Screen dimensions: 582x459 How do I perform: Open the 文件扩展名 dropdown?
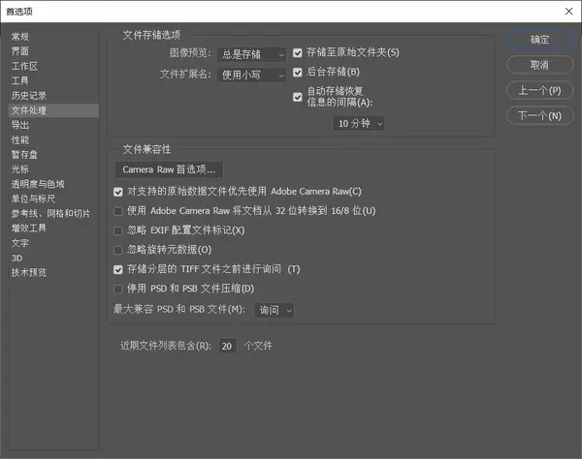[x=251, y=76]
